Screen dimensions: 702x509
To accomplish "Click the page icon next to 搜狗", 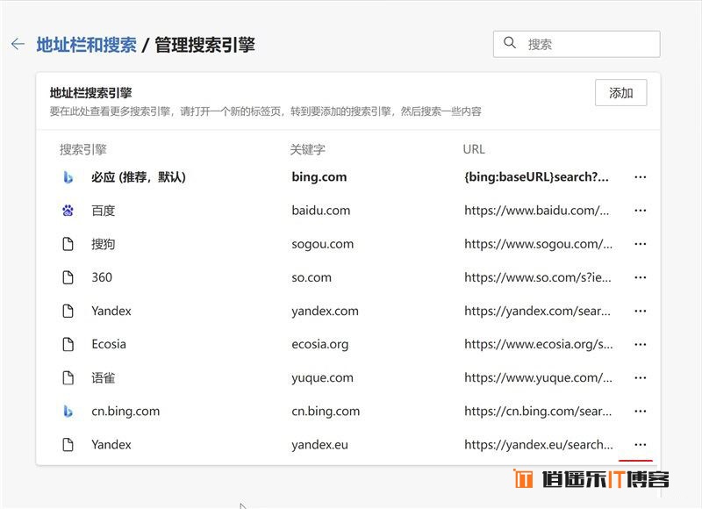I will pos(68,244).
